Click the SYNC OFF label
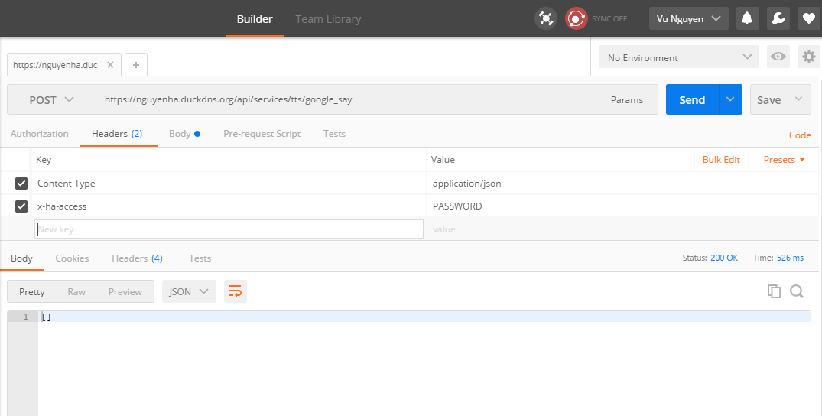822x416 pixels. coord(609,19)
